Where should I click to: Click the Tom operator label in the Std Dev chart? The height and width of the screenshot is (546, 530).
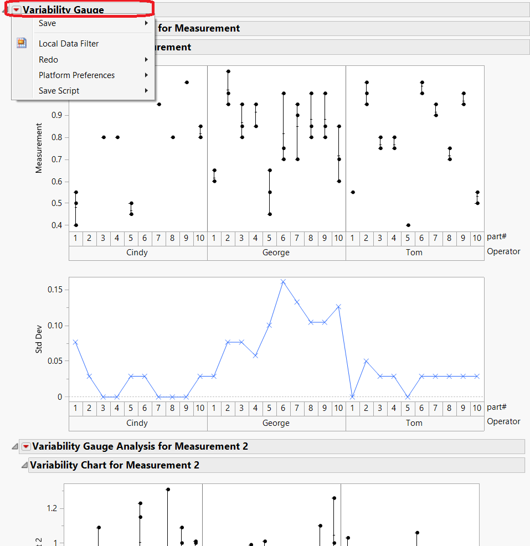[414, 423]
